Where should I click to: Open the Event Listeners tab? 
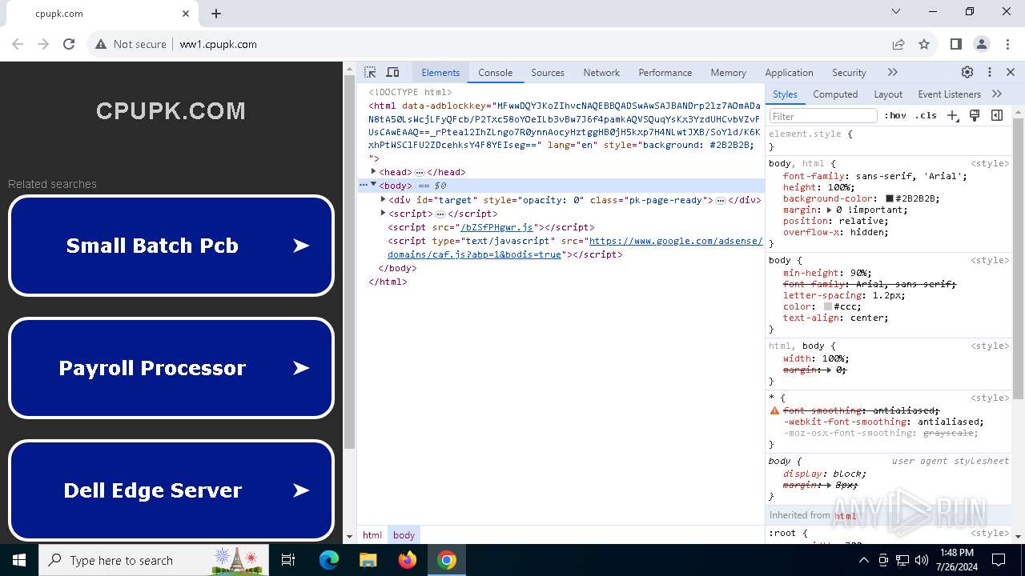coord(949,94)
